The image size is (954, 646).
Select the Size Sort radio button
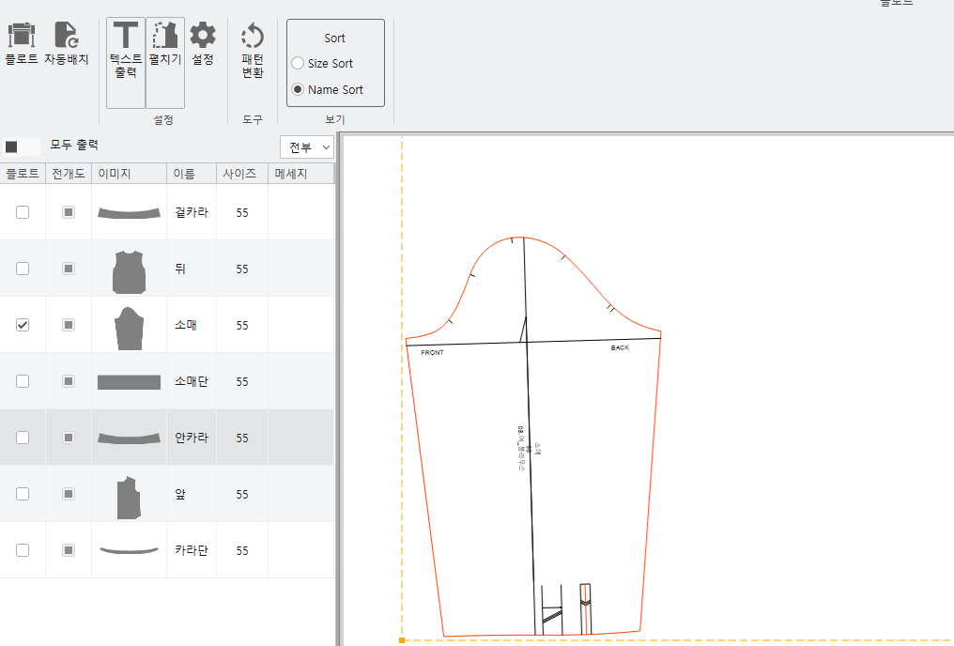(x=298, y=63)
